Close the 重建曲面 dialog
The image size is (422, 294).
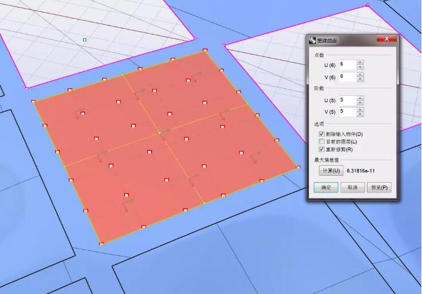(387, 39)
